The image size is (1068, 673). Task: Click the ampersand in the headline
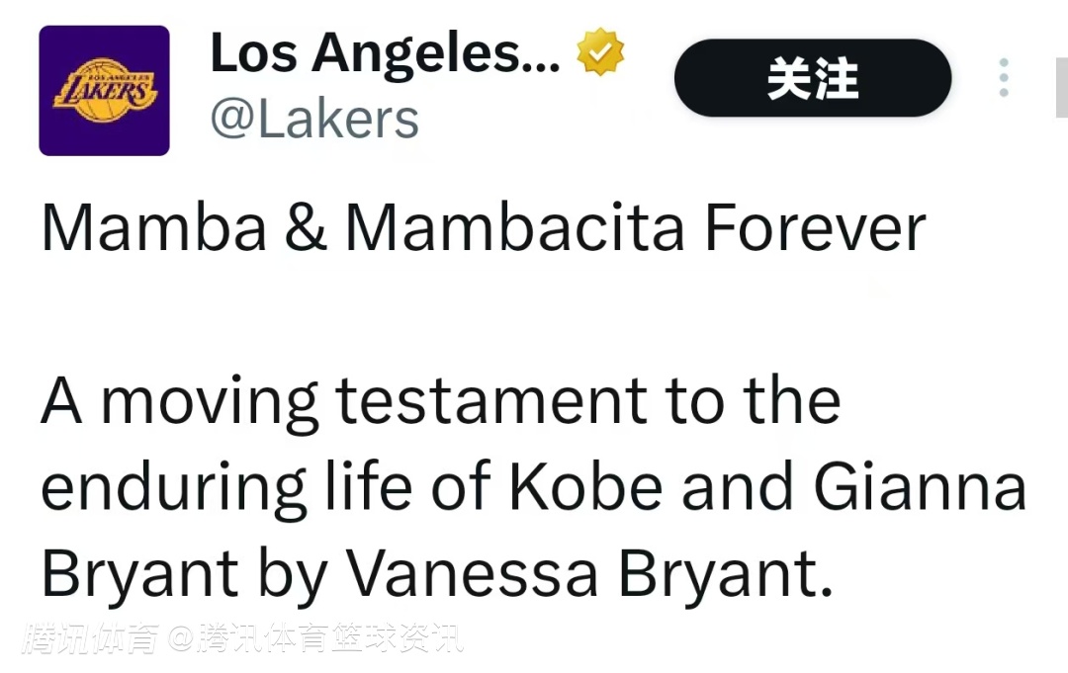306,227
